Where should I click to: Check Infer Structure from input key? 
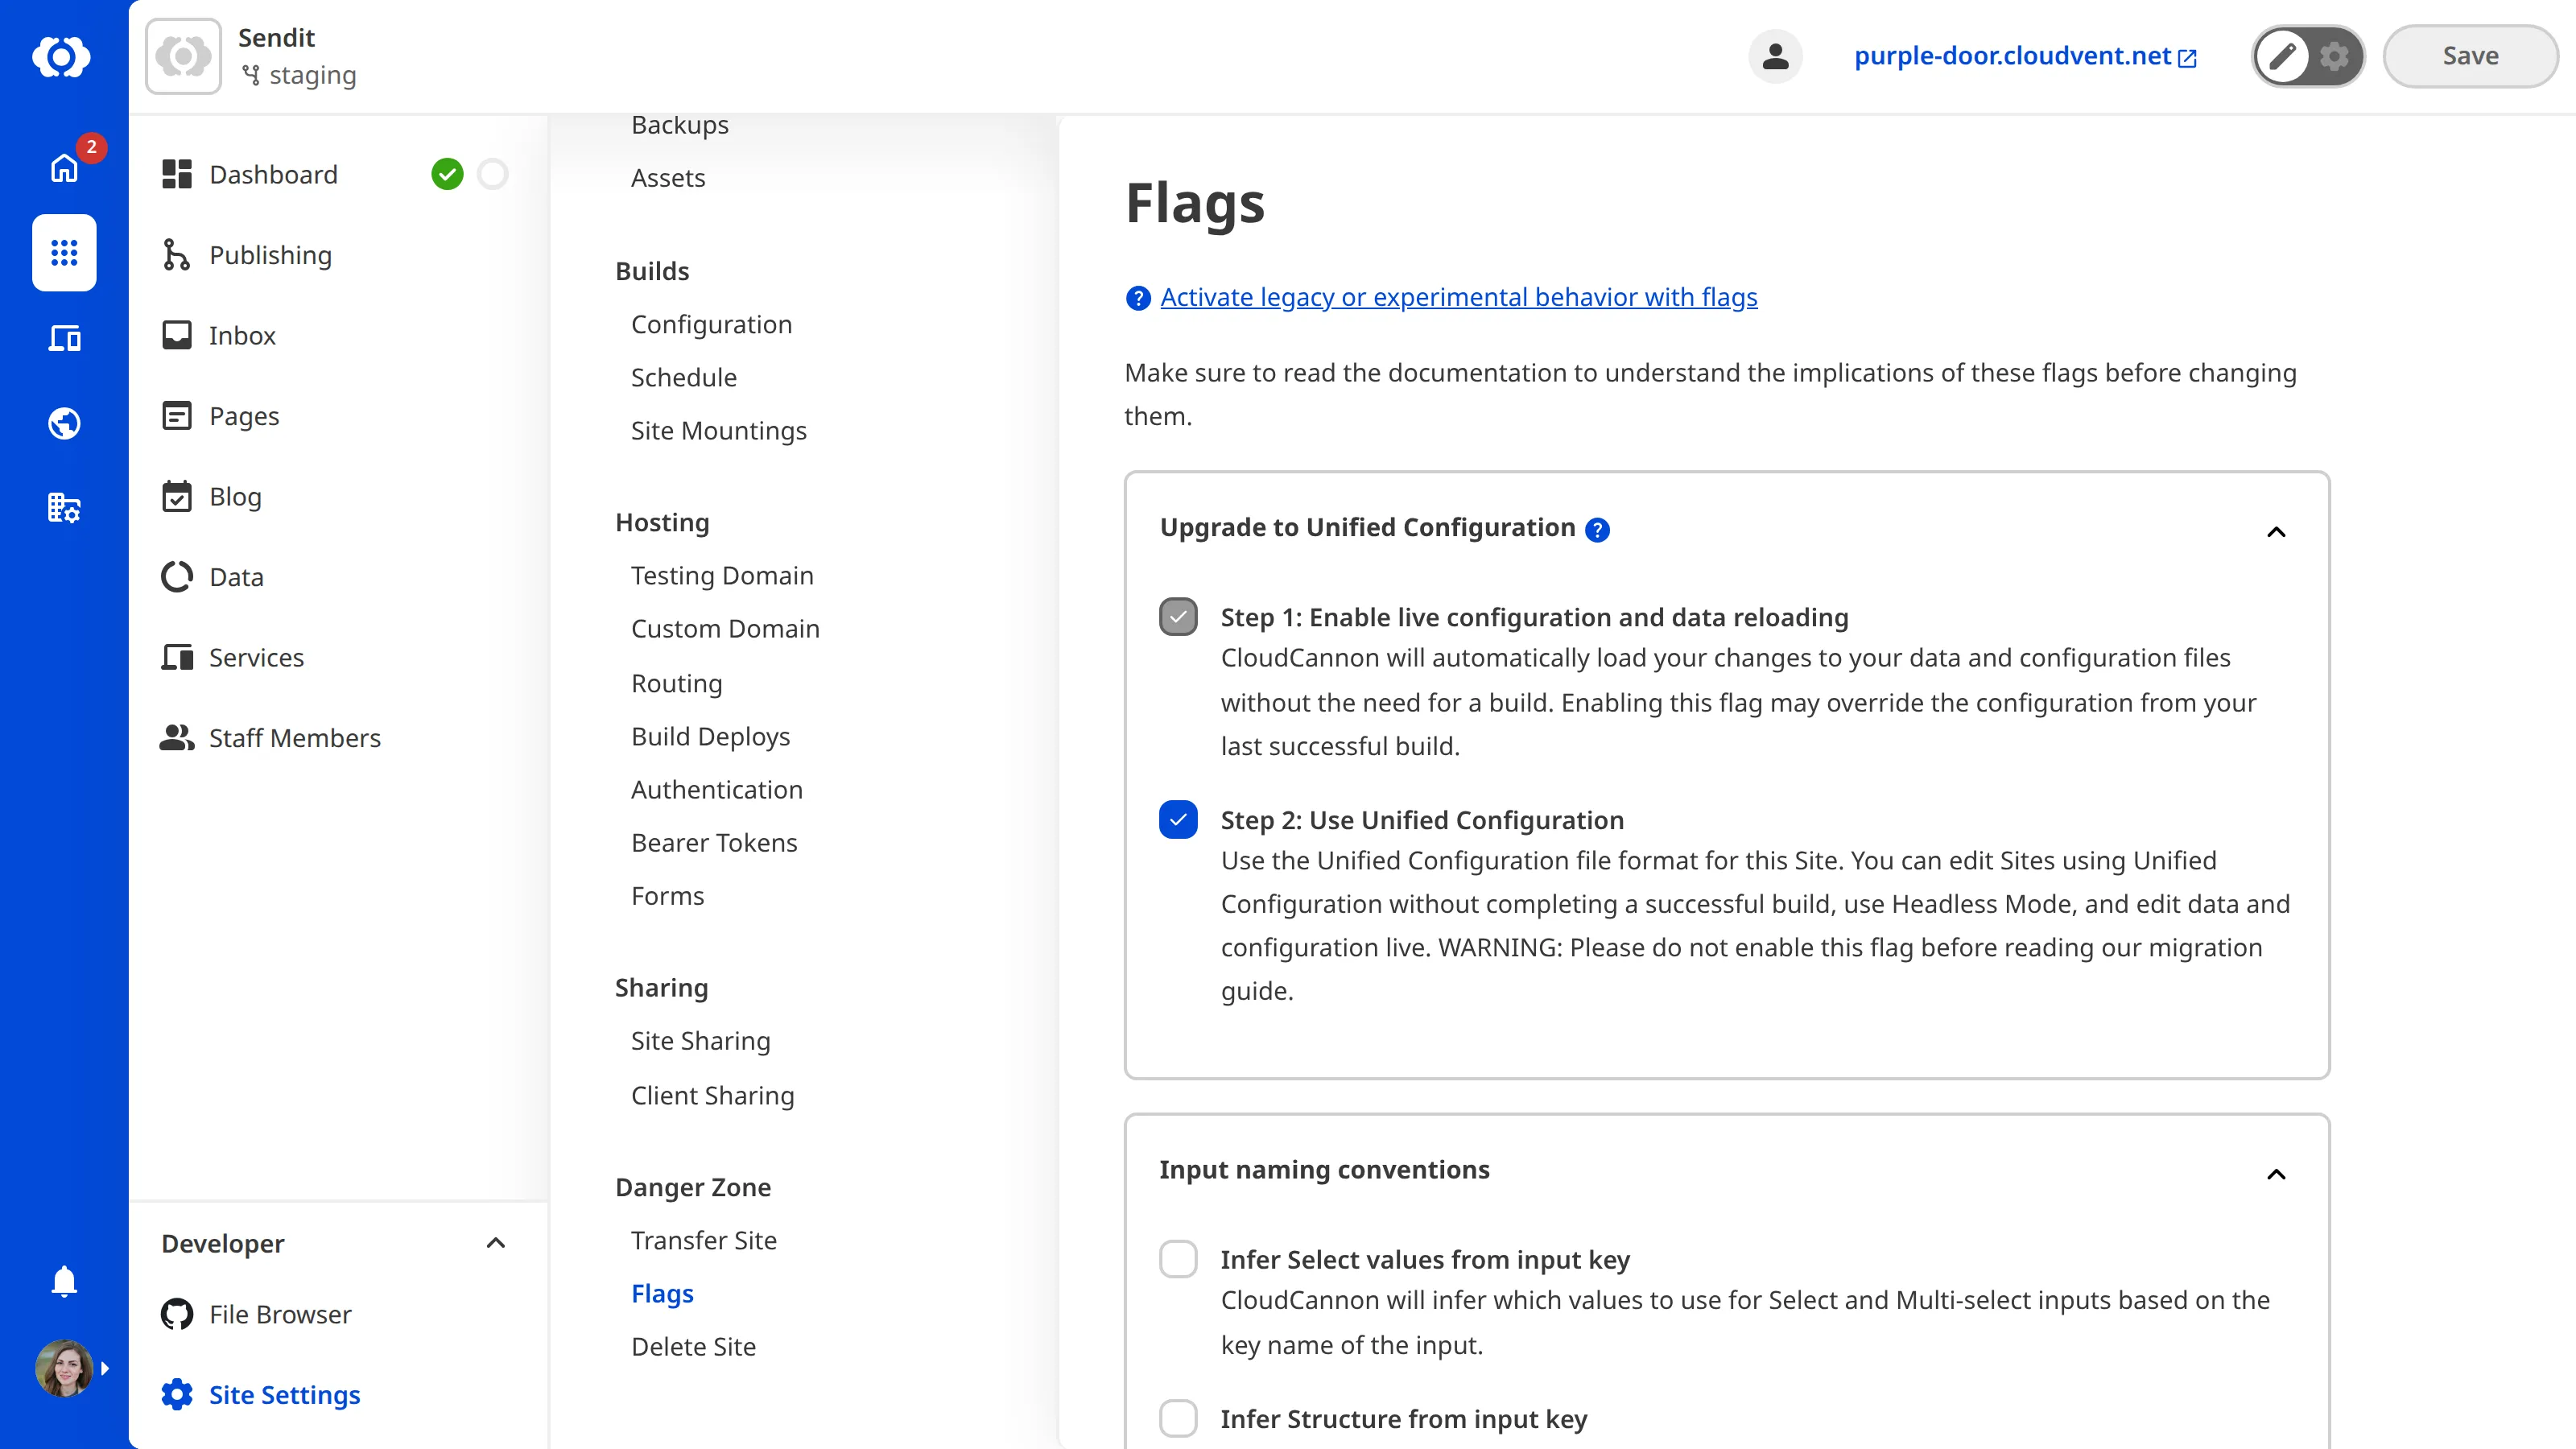tap(1179, 1418)
